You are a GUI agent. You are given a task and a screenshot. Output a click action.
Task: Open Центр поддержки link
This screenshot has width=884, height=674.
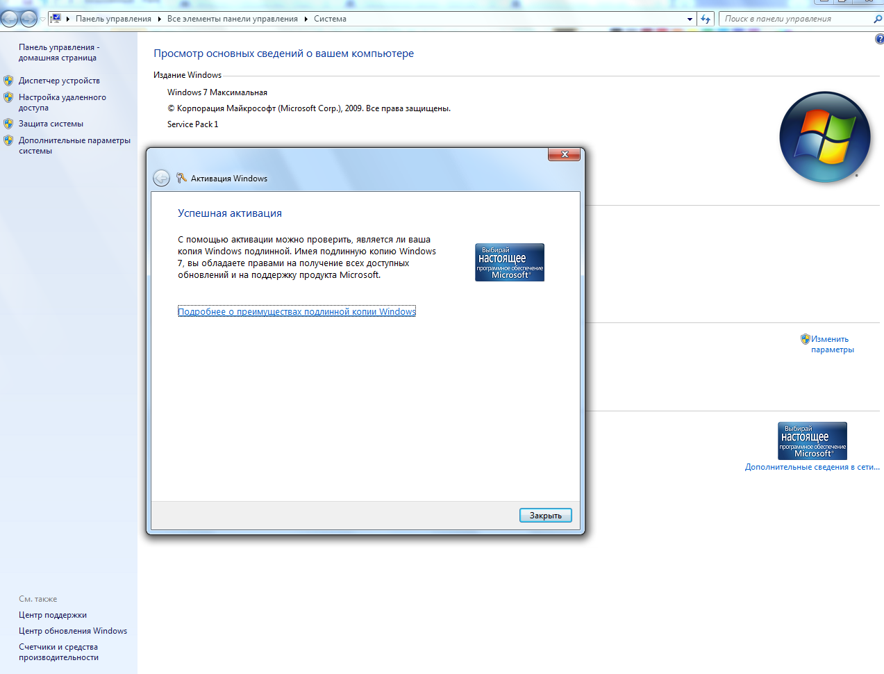(53, 615)
